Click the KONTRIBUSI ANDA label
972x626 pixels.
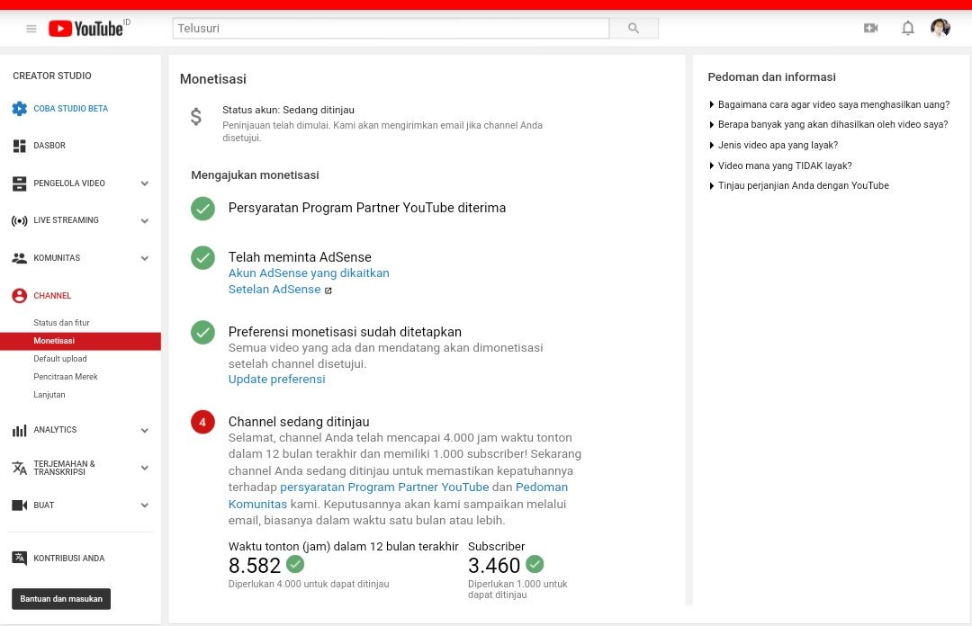(x=68, y=559)
